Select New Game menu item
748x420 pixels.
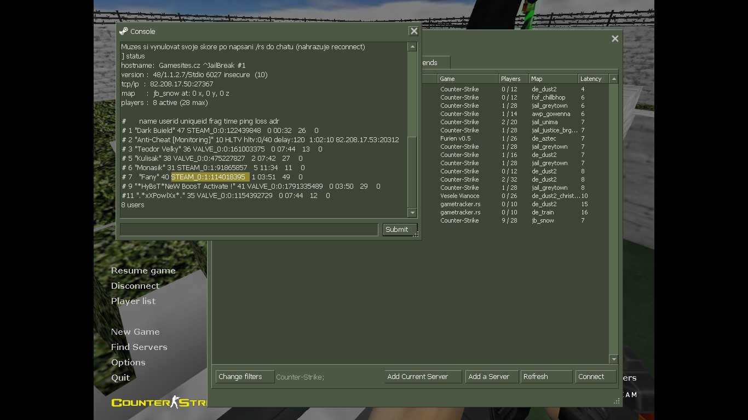tap(135, 332)
